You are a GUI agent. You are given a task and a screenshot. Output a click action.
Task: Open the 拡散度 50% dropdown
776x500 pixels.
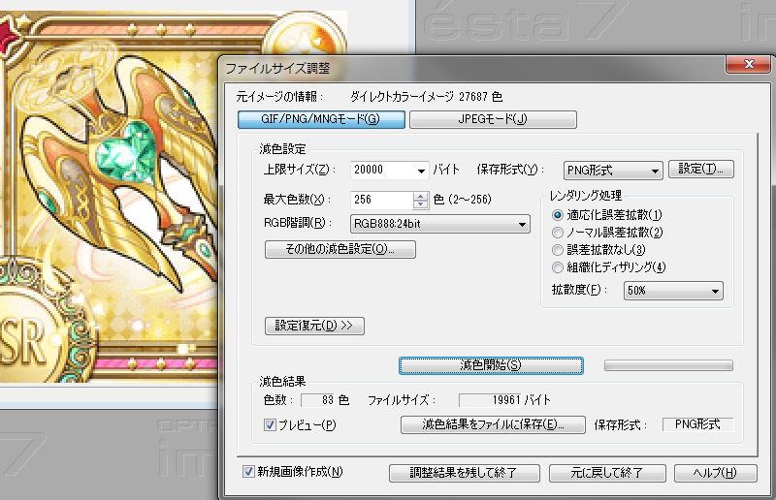click(x=673, y=291)
